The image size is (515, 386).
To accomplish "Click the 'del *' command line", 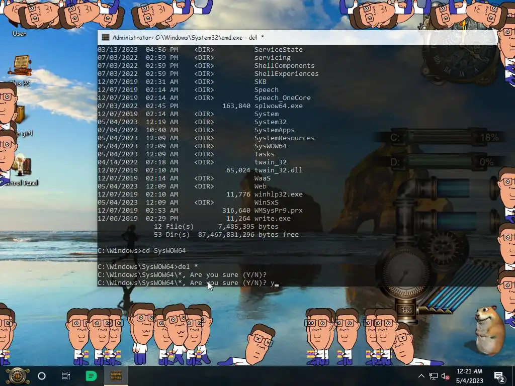I will (148, 266).
